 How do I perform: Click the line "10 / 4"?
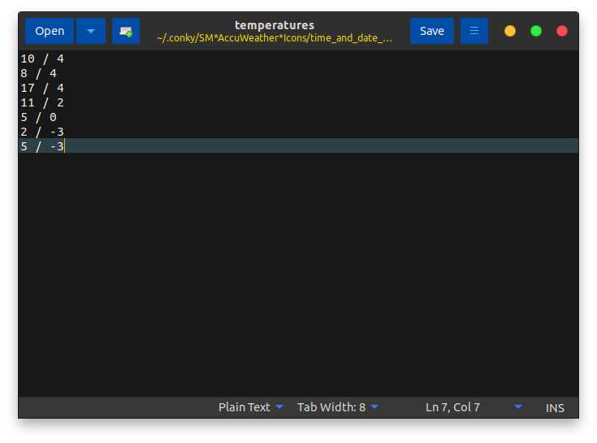(42, 59)
